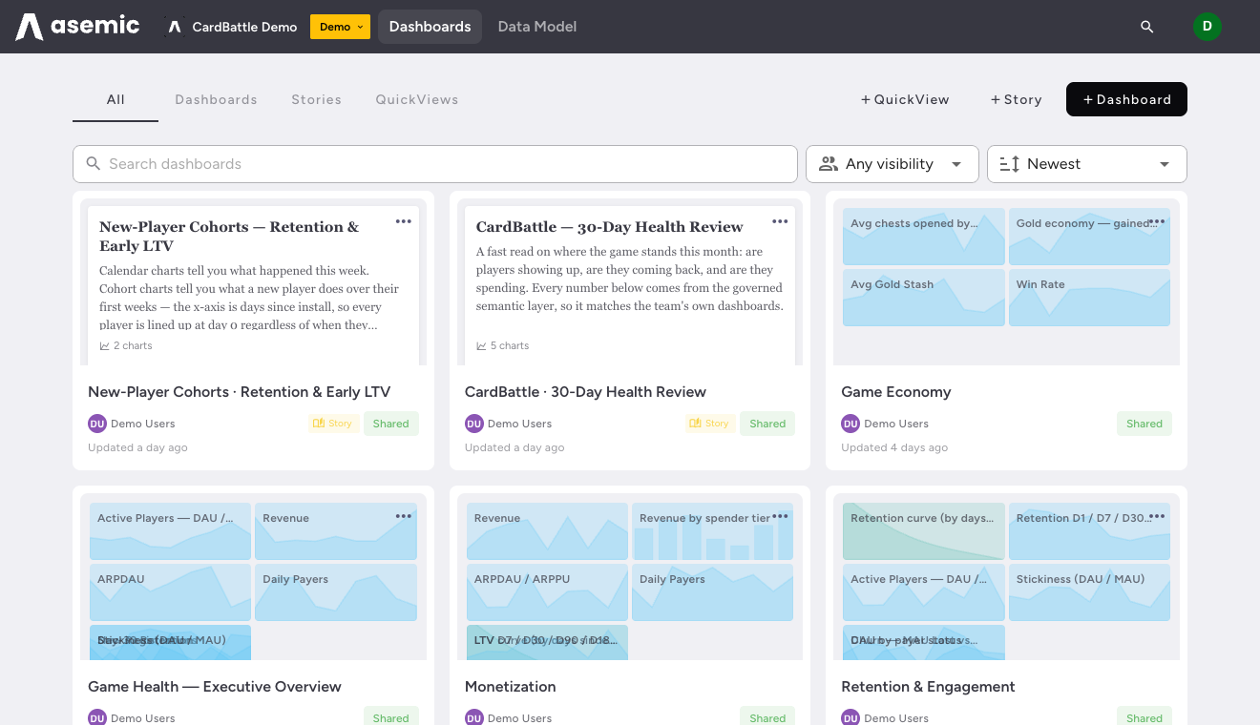The height and width of the screenshot is (725, 1260).
Task: Expand the Demo environment dropdown badge
Action: coord(340,27)
